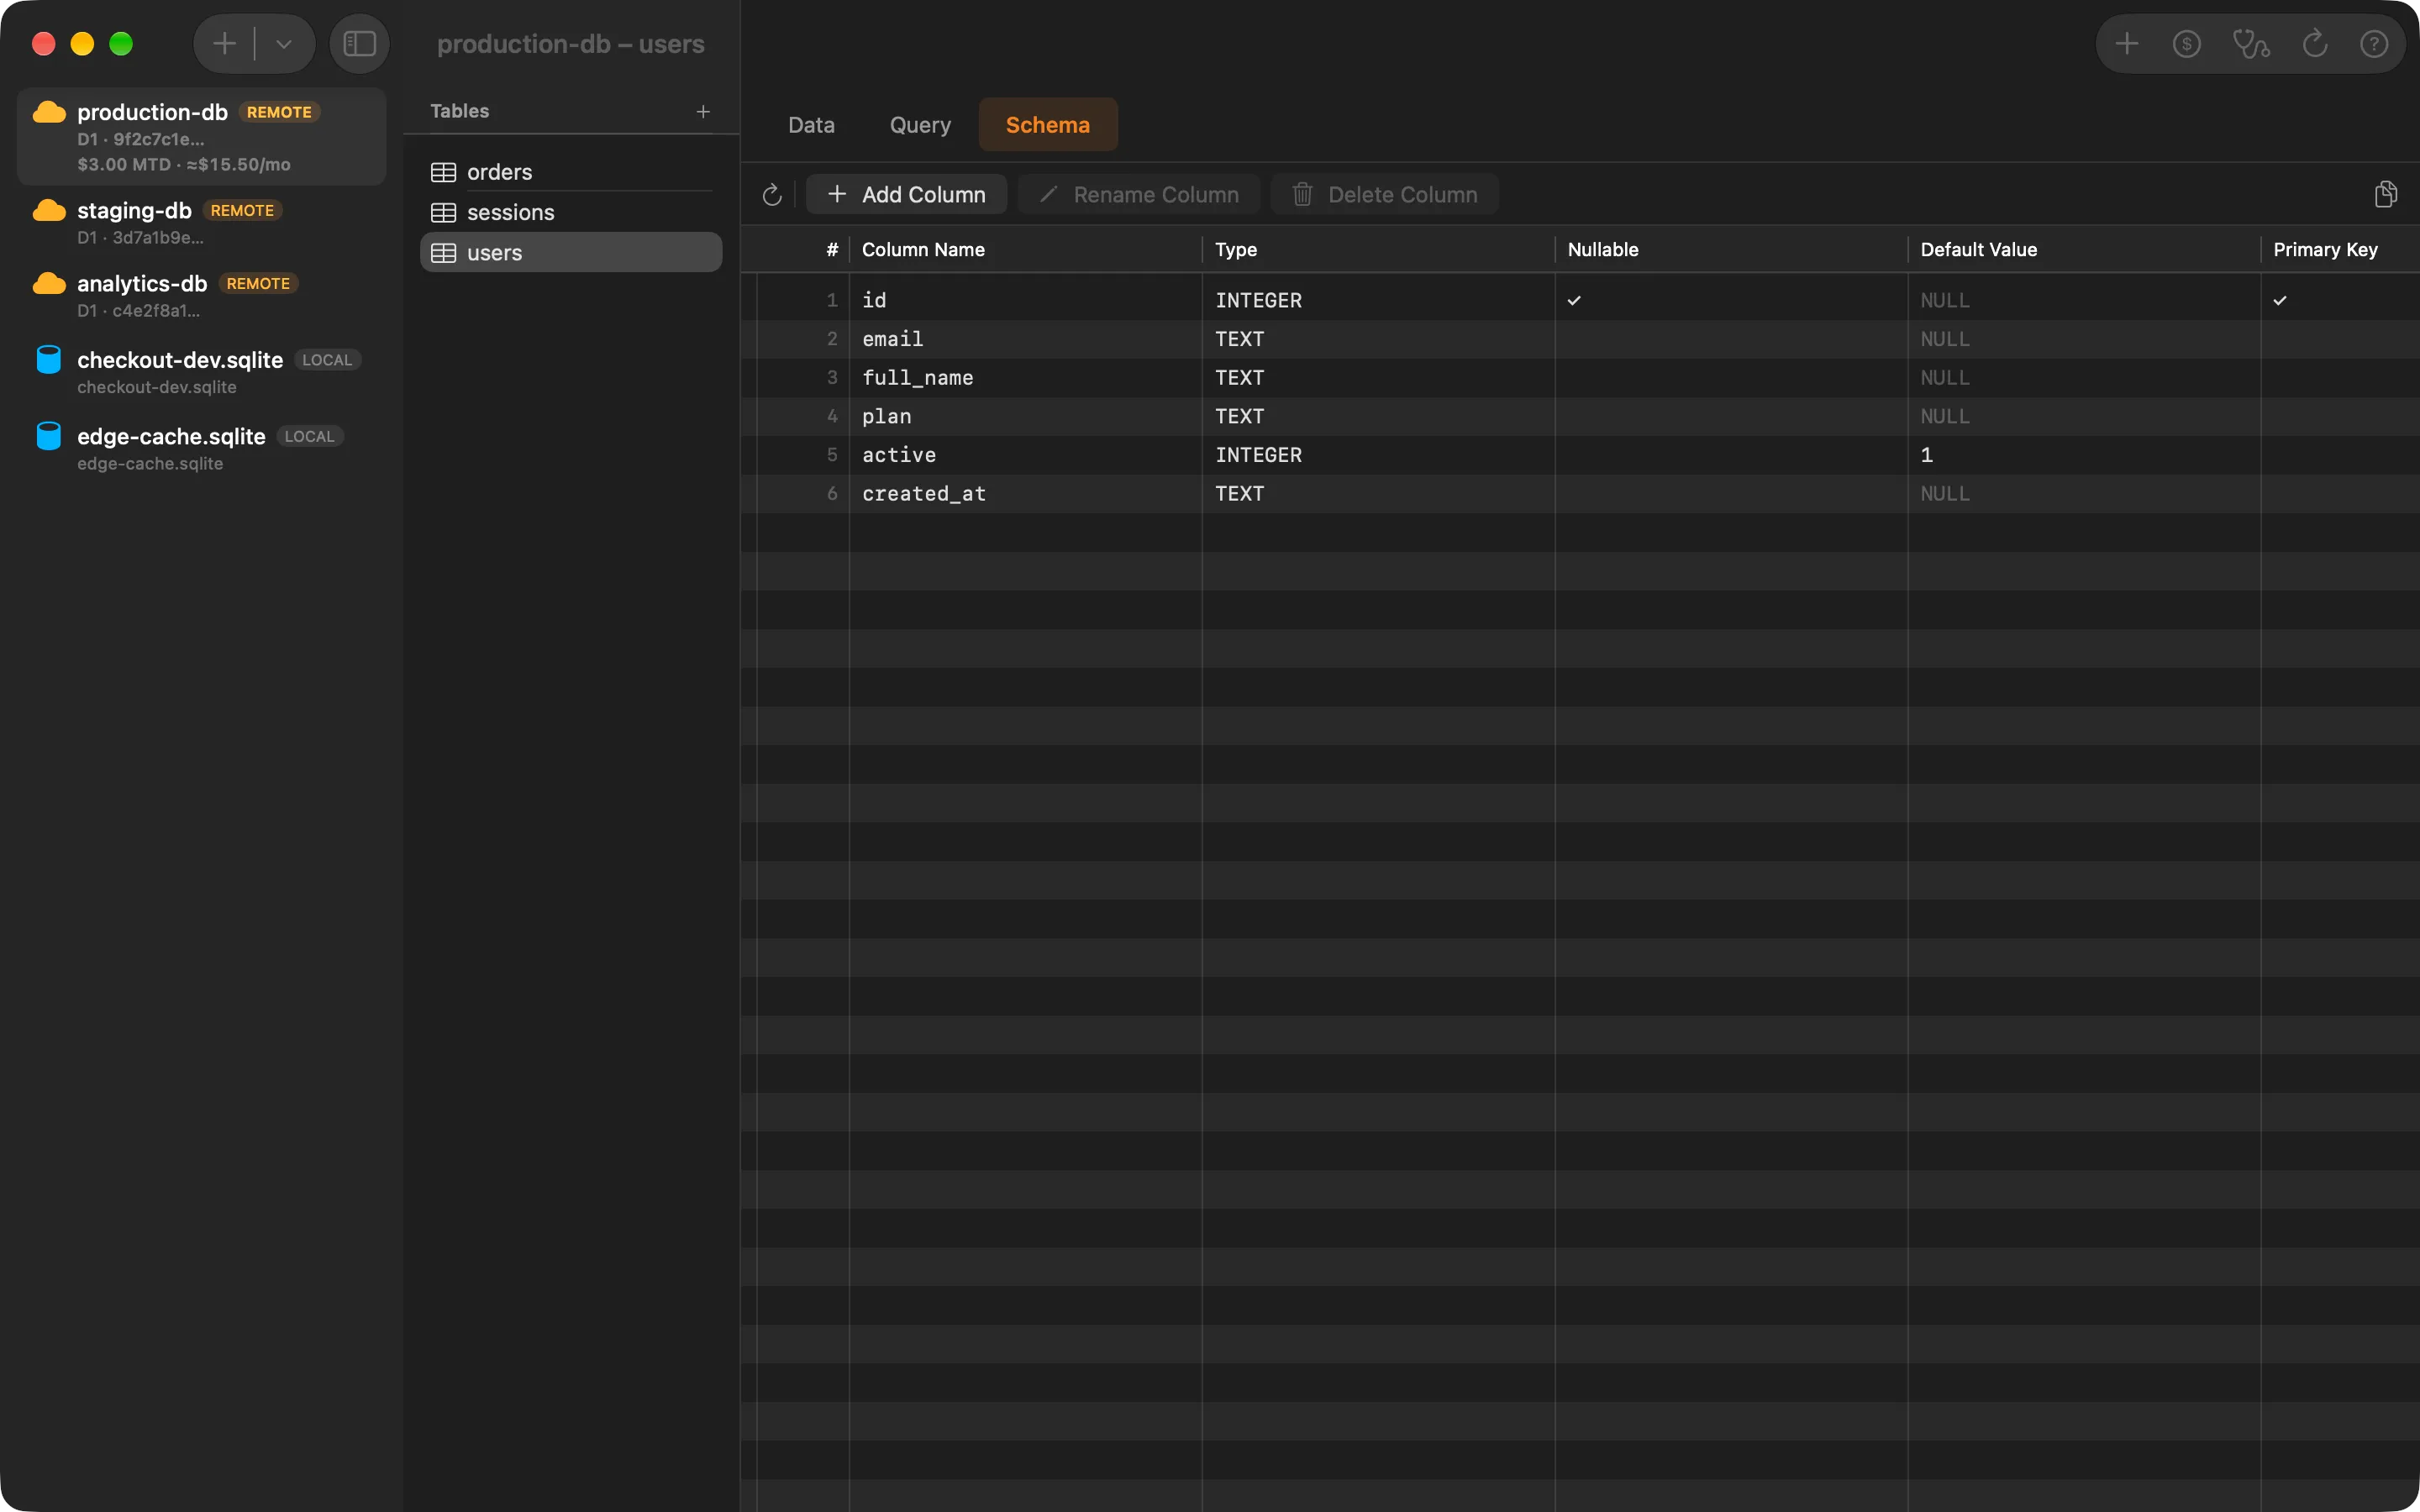
Task: Click the analytics-db cloud icon
Action: point(49,284)
